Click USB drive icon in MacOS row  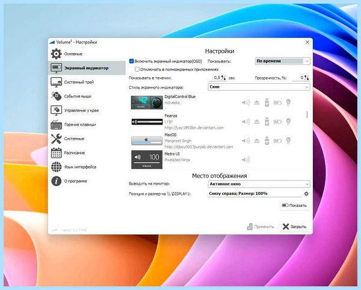[x=267, y=141]
